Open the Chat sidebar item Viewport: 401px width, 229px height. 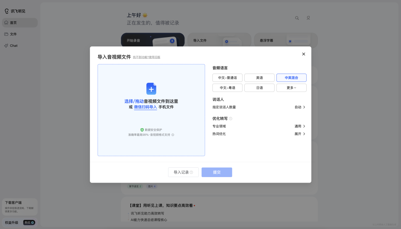point(20,46)
